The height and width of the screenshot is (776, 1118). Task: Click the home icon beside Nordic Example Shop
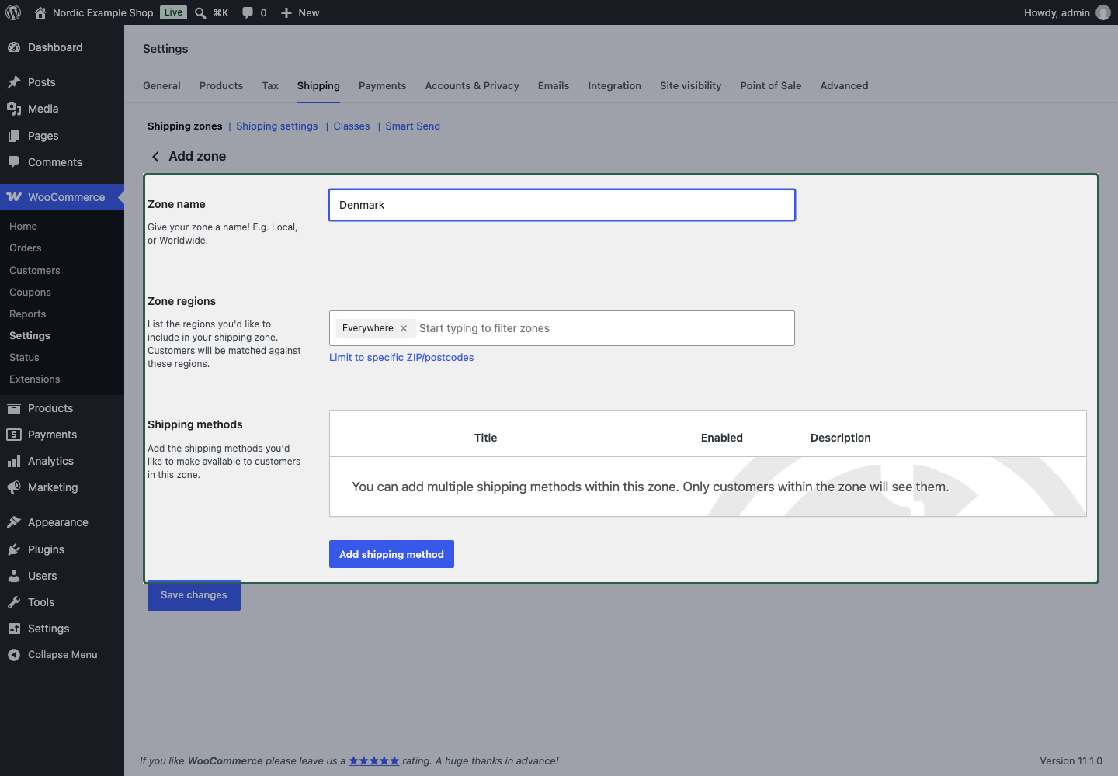click(x=40, y=12)
